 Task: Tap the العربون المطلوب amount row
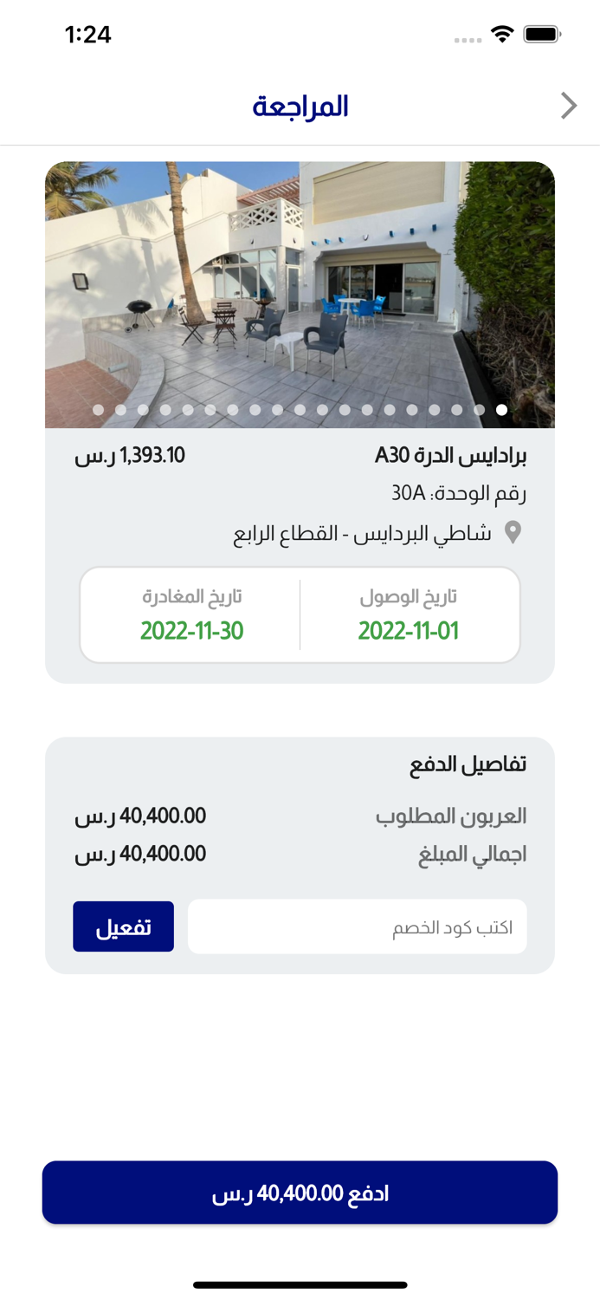(300, 816)
